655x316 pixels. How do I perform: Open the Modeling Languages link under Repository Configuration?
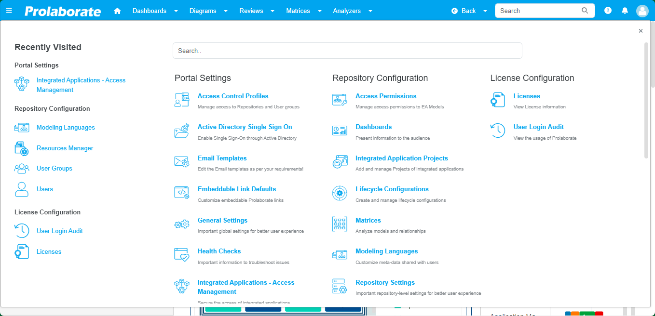point(387,251)
